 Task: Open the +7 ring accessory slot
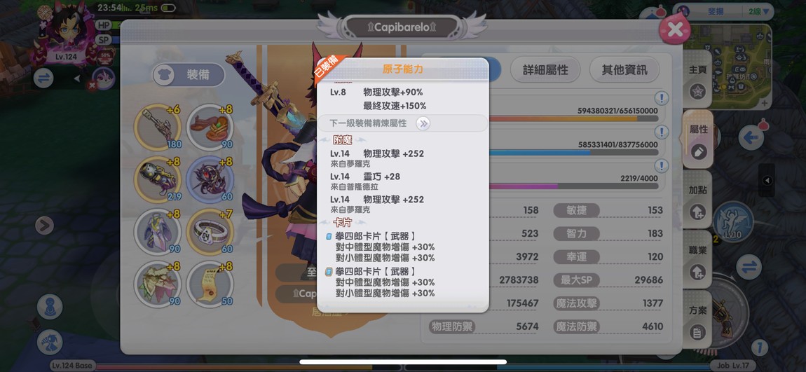click(210, 232)
